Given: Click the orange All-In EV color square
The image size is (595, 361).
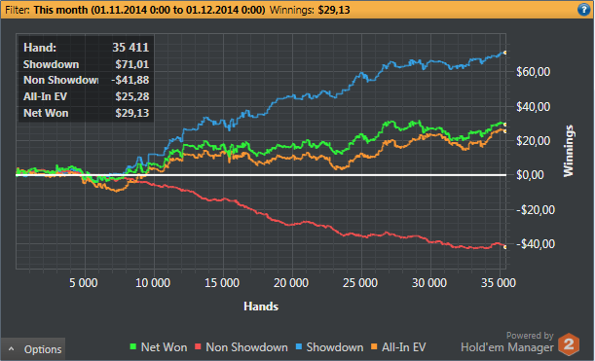Looking at the screenshot, I should (374, 346).
